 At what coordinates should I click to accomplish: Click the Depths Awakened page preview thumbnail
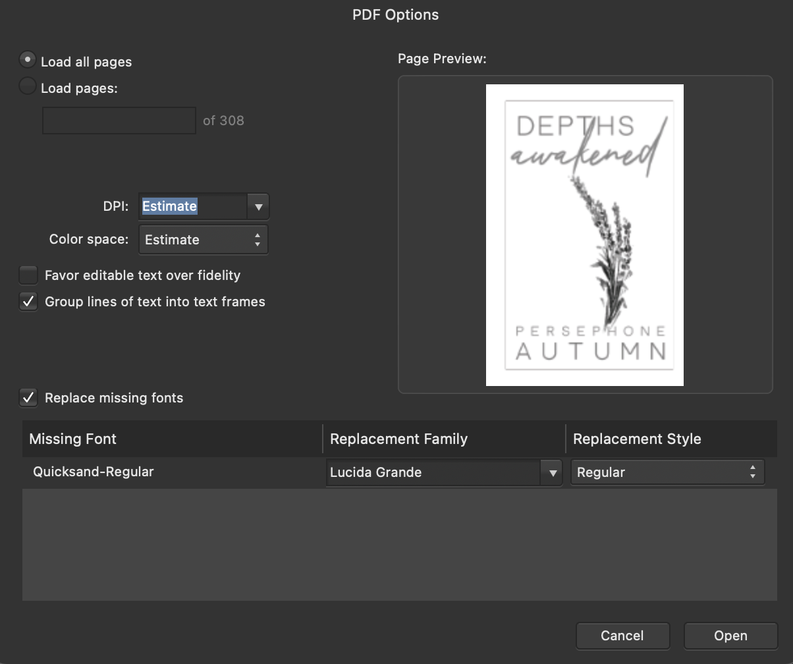tap(585, 235)
